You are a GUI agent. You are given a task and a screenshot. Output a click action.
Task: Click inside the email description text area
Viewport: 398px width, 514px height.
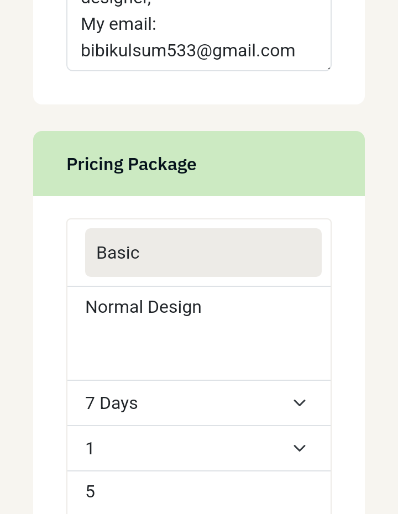click(x=199, y=33)
